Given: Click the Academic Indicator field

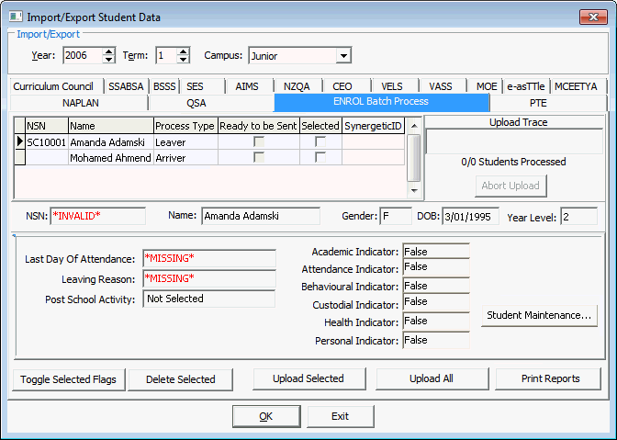Looking at the screenshot, I should tap(436, 251).
